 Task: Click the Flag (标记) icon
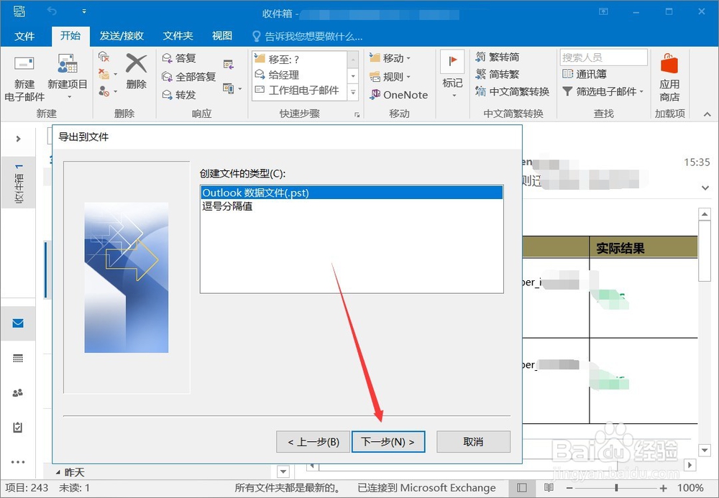pos(452,61)
